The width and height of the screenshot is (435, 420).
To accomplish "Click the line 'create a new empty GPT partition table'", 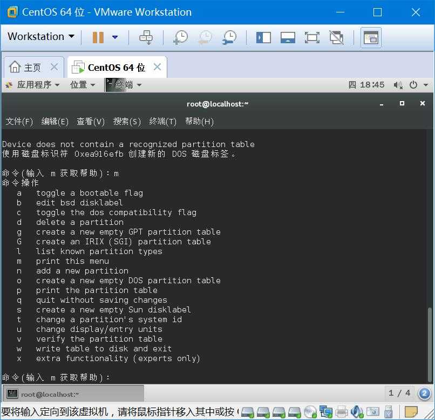I will (128, 232).
